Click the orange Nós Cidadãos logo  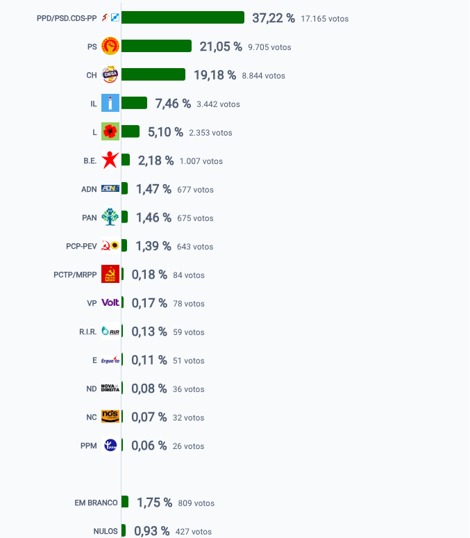(x=110, y=416)
